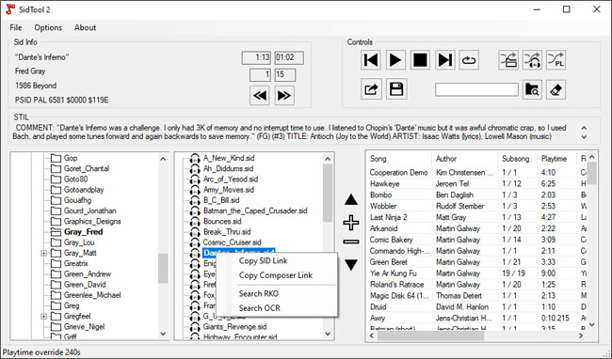Open the Options menu

click(x=48, y=27)
